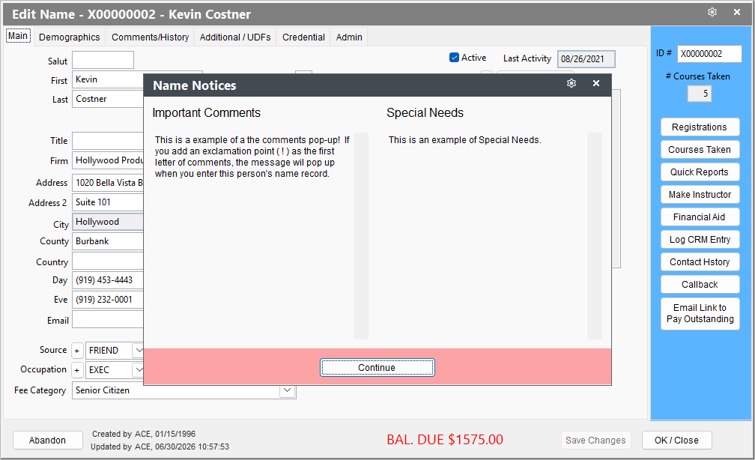Expand the Occupation EXEC dropdown
This screenshot has width=755, height=460.
click(138, 370)
